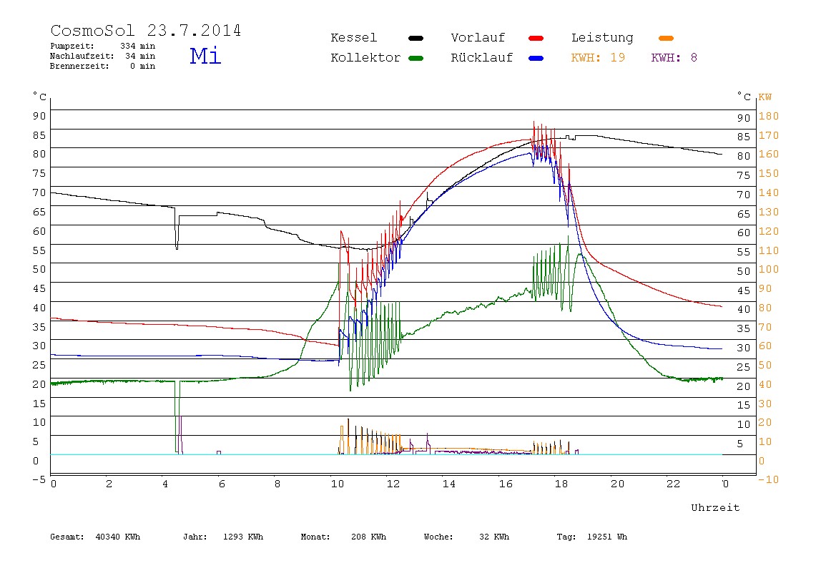821x581 pixels.
Task: Click the 'Leistung' legend label
Action: pyautogui.click(x=602, y=38)
